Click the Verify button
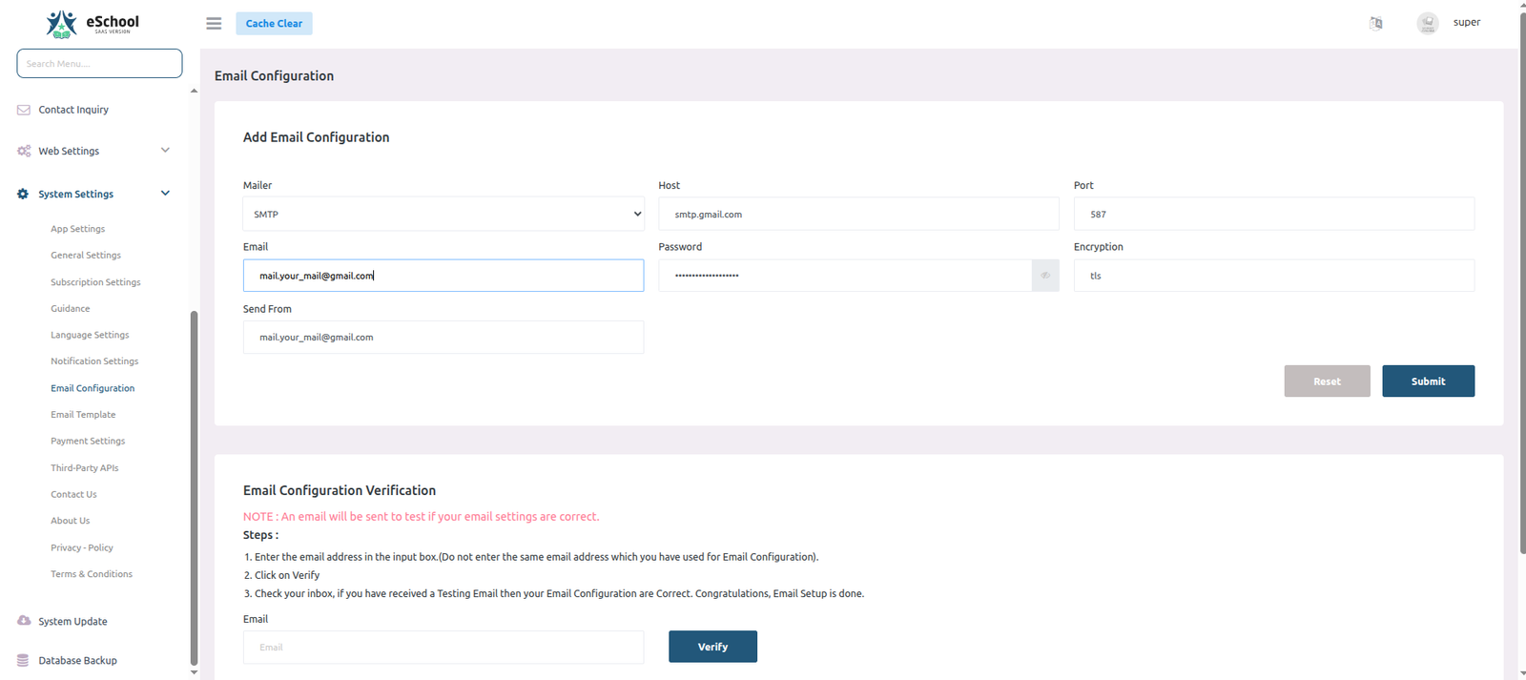 click(x=712, y=647)
